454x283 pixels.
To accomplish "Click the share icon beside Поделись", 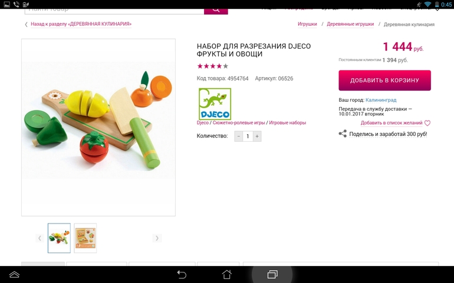I will 343,134.
